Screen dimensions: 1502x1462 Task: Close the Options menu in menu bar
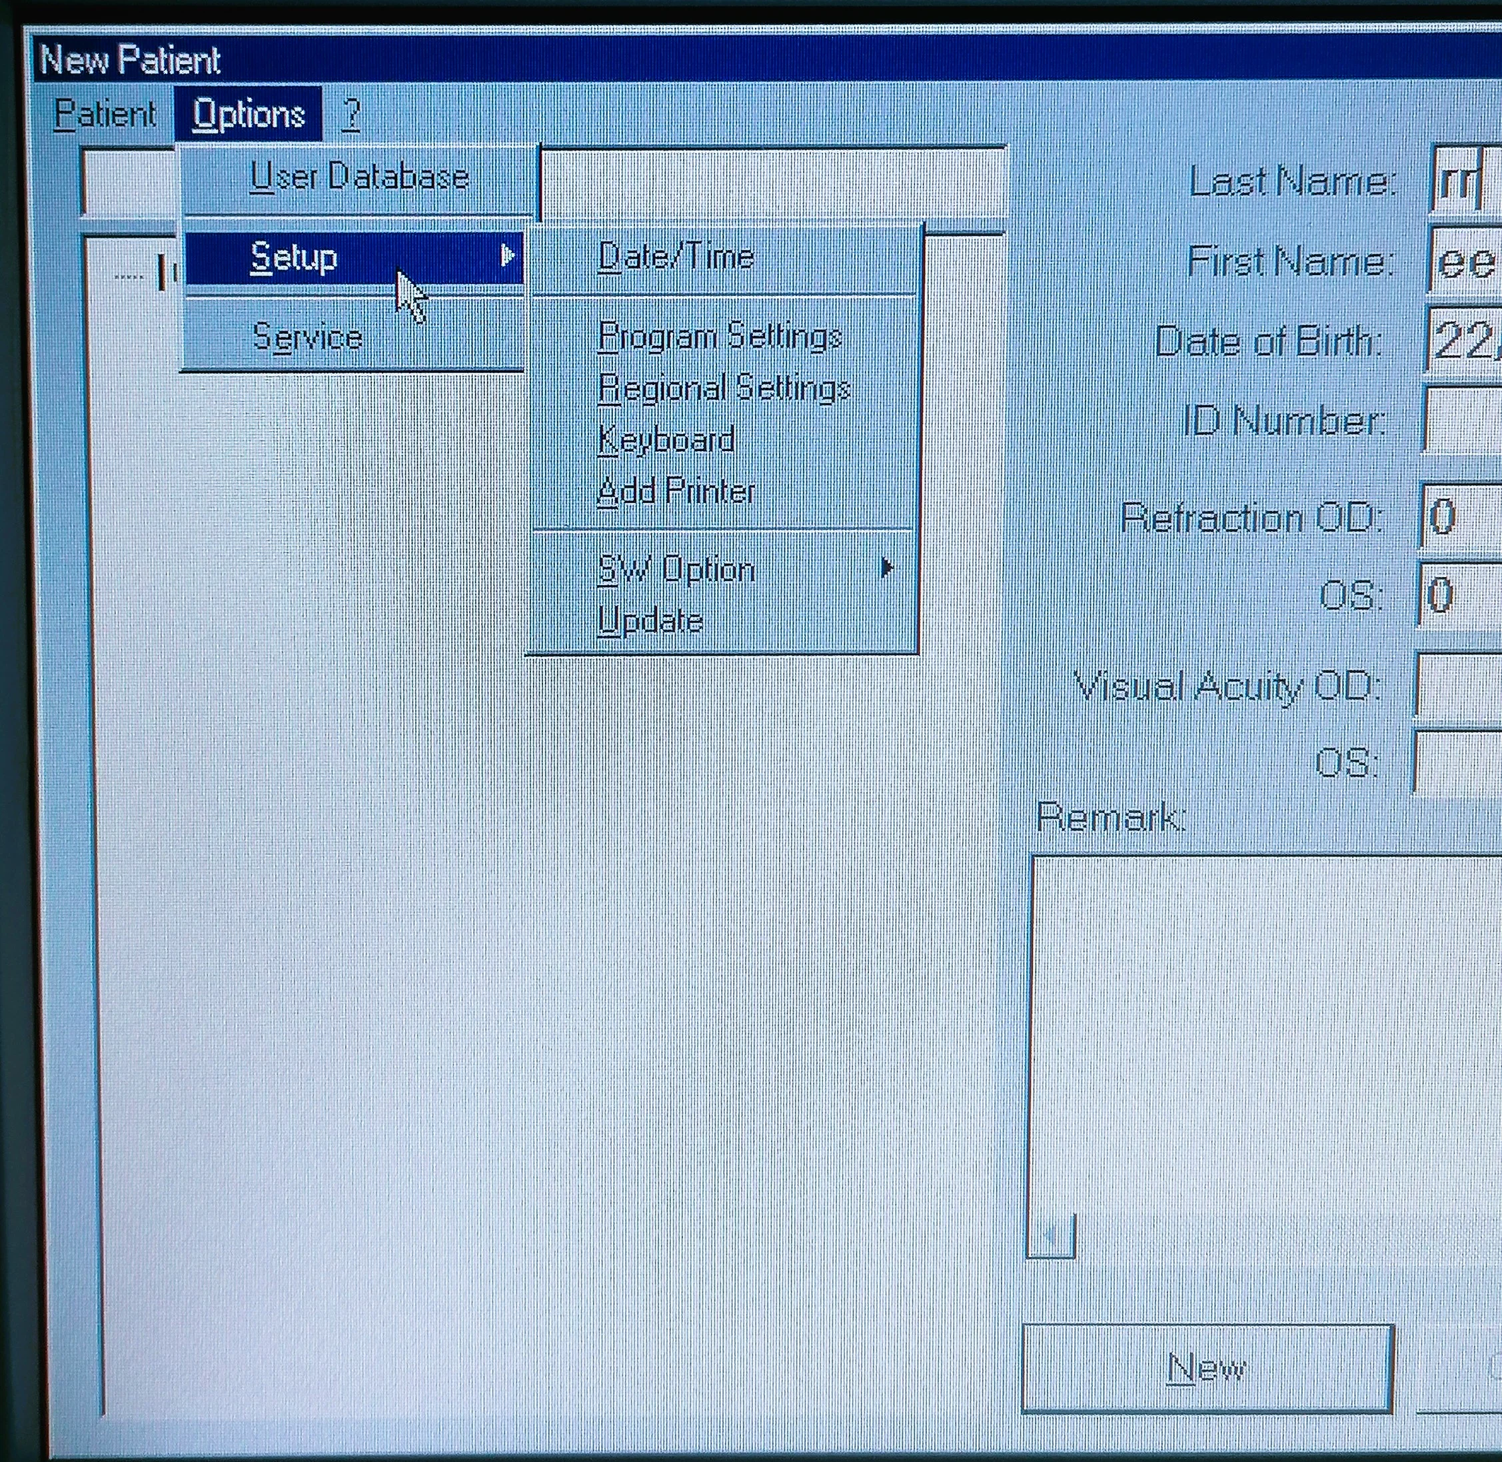247,115
